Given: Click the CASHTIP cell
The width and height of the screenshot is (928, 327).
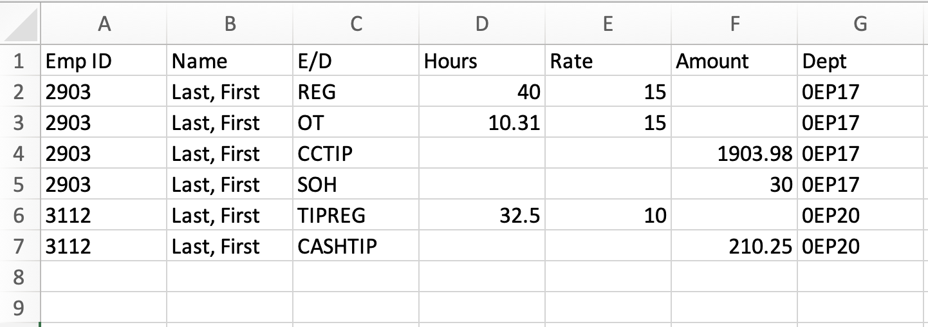Looking at the screenshot, I should point(356,247).
